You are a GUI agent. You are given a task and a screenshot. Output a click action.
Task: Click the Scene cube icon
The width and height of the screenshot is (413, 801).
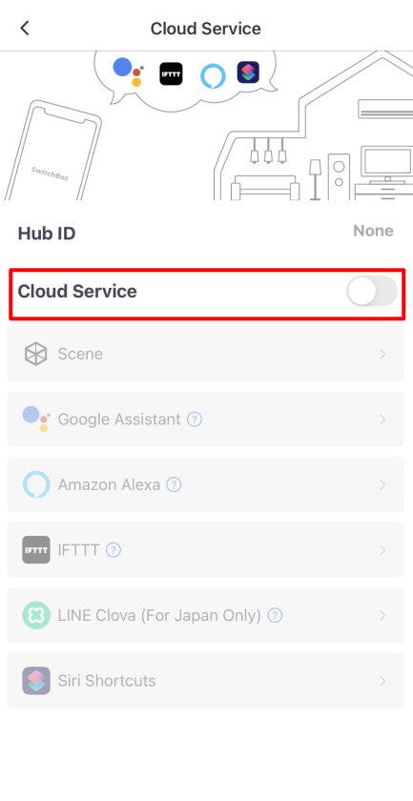point(36,354)
